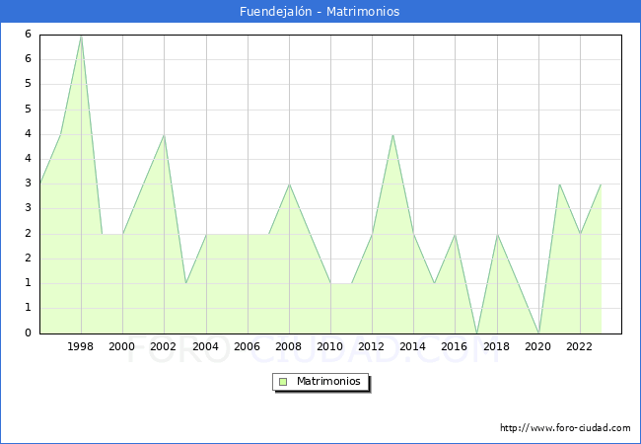Open the foro-ciudad.com link
641x444 pixels.
coord(565,428)
